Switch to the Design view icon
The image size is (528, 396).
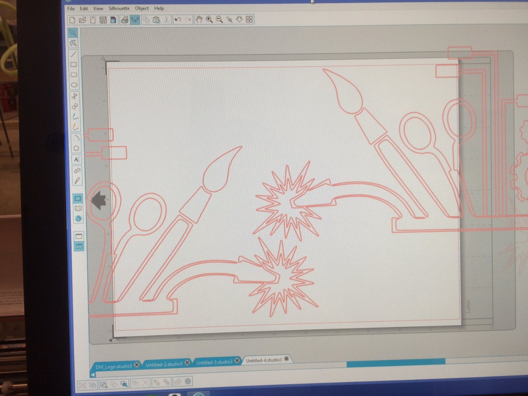tap(78, 198)
